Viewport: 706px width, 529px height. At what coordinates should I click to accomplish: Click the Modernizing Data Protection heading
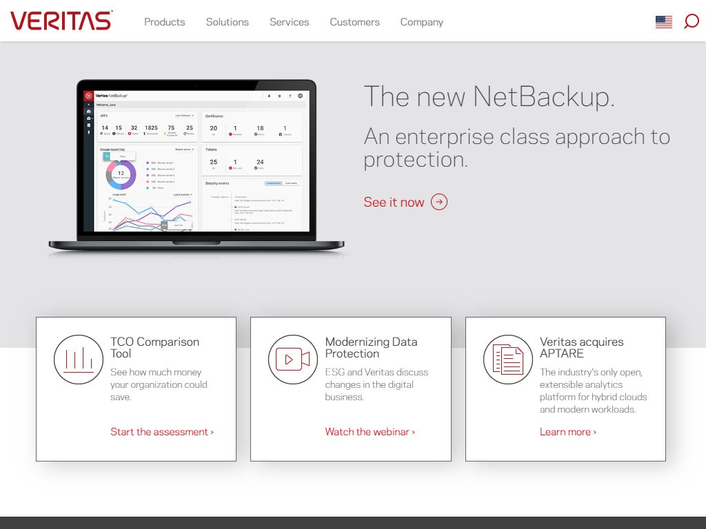pyautogui.click(x=371, y=348)
